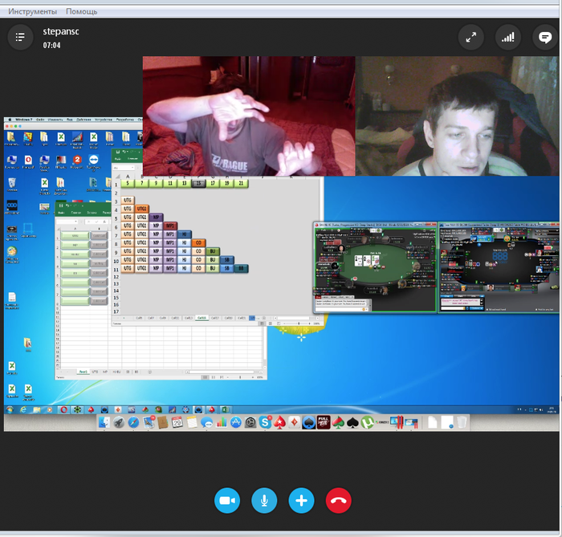Open Launchpad rocket in the dock

pyautogui.click(x=119, y=423)
